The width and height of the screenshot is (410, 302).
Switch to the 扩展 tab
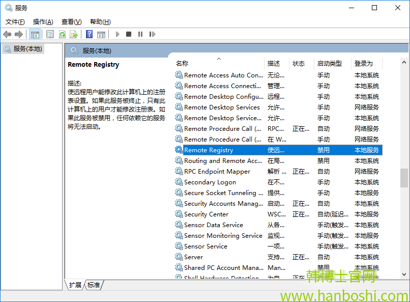pyautogui.click(x=75, y=285)
